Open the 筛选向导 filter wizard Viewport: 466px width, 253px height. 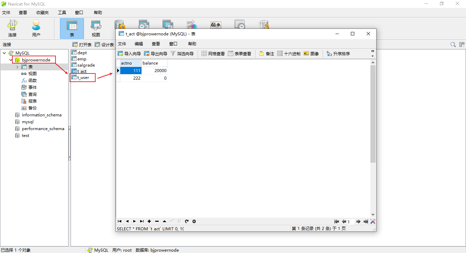pyautogui.click(x=182, y=54)
